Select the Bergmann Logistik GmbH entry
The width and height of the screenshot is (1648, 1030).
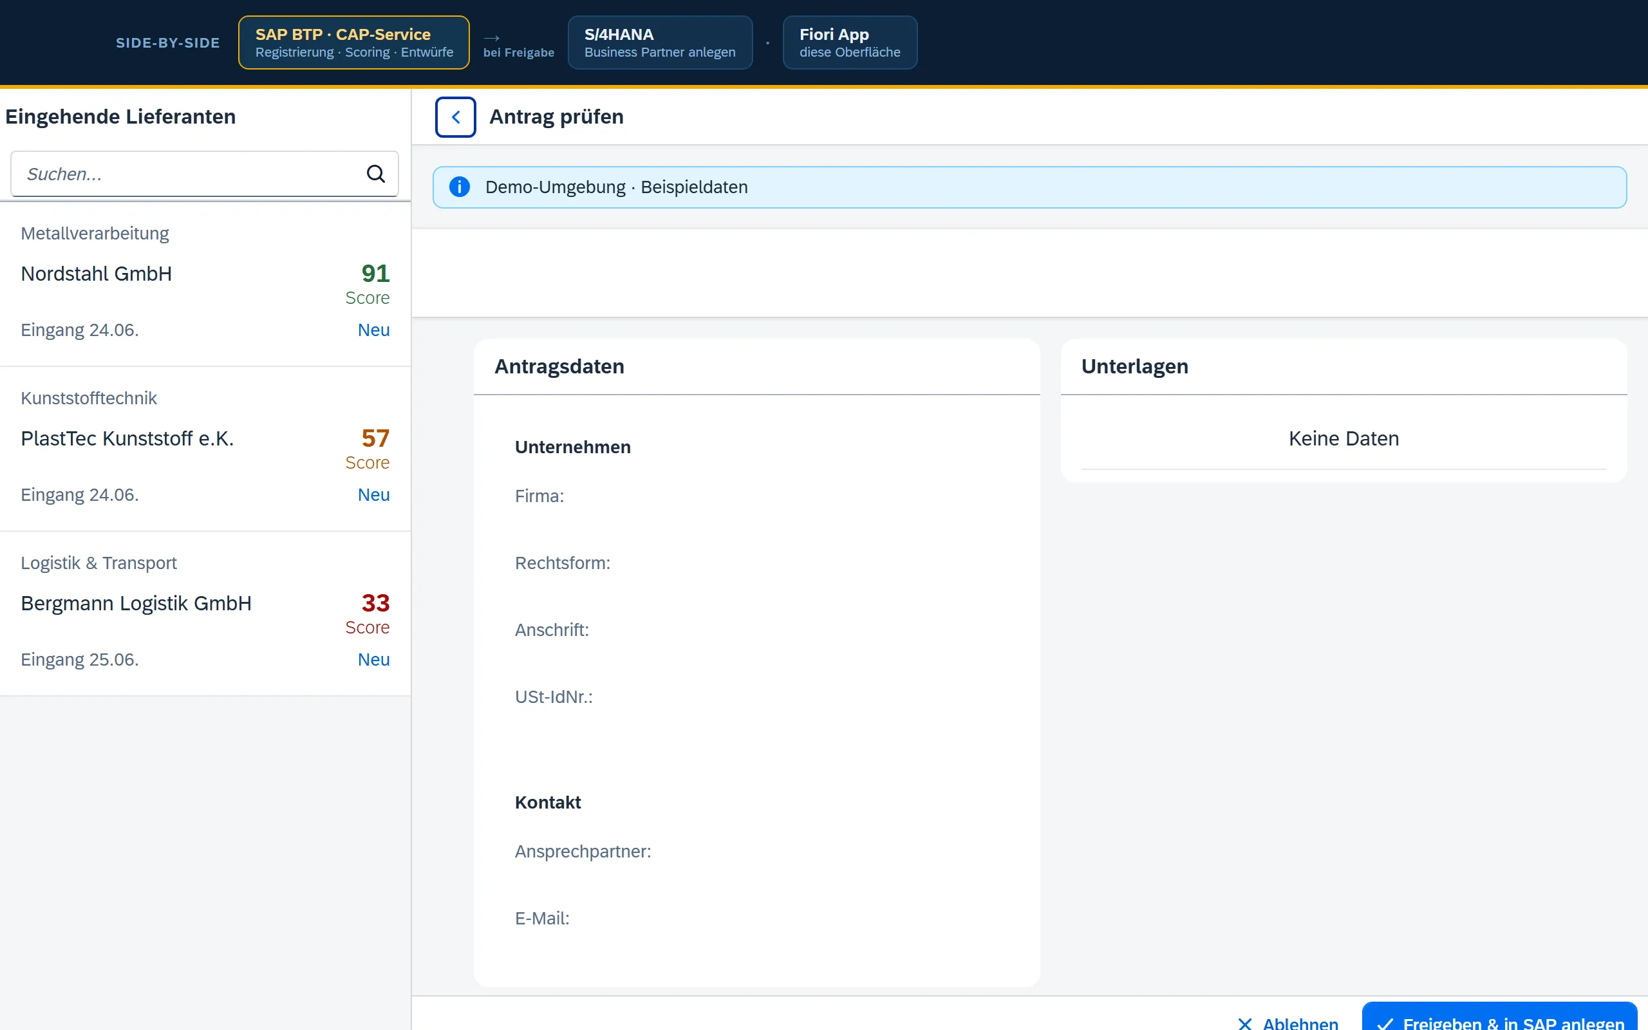(205, 613)
